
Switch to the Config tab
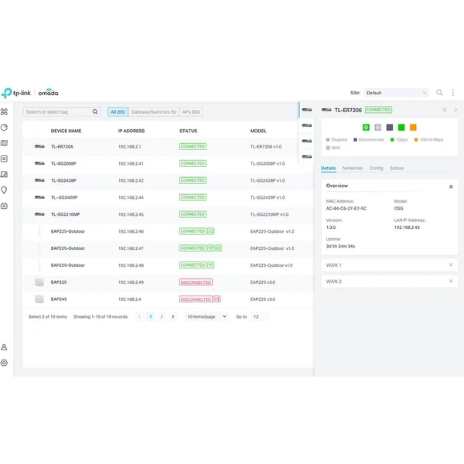(376, 168)
